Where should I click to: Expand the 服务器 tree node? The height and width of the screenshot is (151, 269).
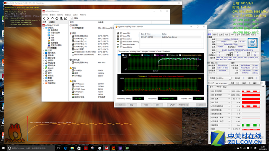44,55
